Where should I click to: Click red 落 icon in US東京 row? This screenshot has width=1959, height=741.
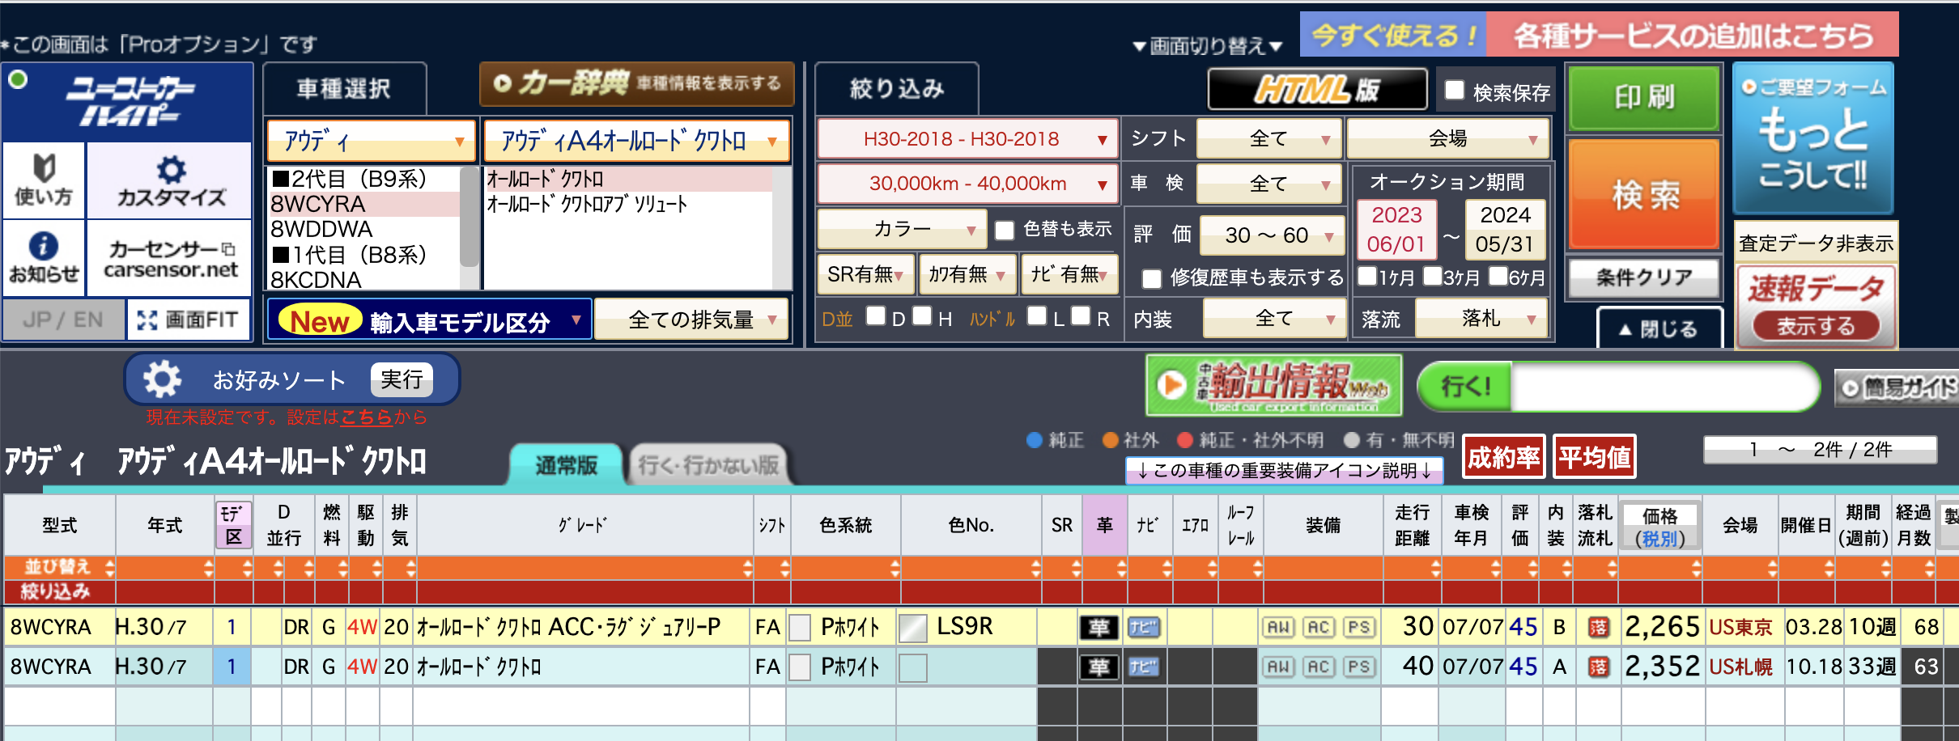(x=1598, y=627)
